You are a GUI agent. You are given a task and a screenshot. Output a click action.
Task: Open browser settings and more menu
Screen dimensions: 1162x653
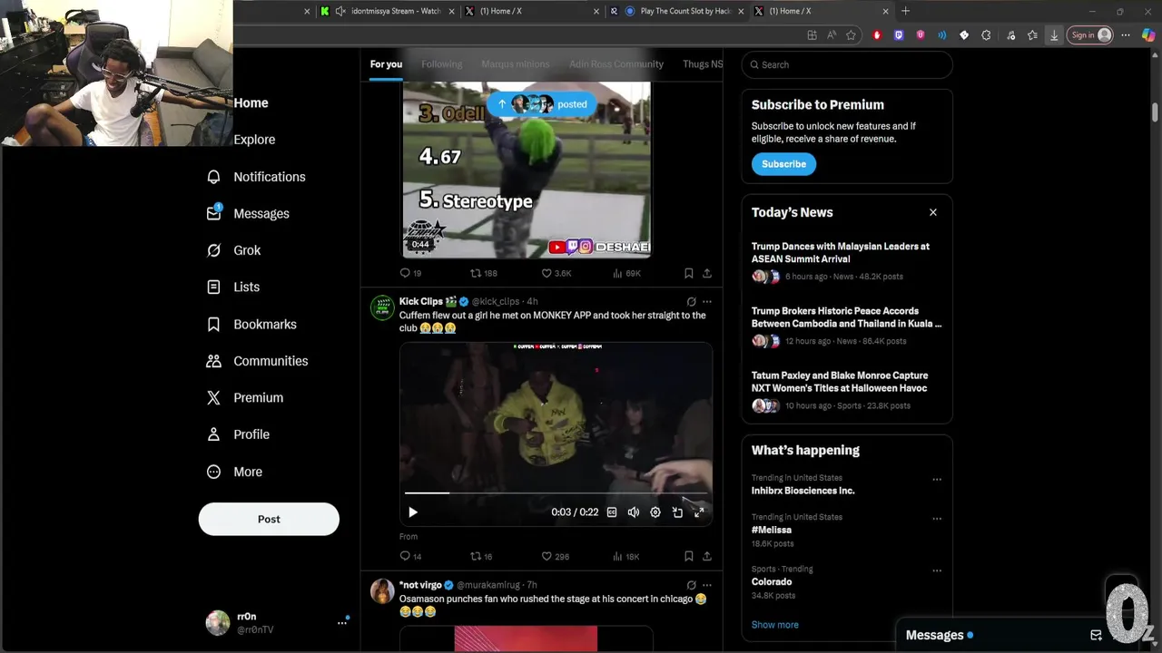[x=1125, y=35]
